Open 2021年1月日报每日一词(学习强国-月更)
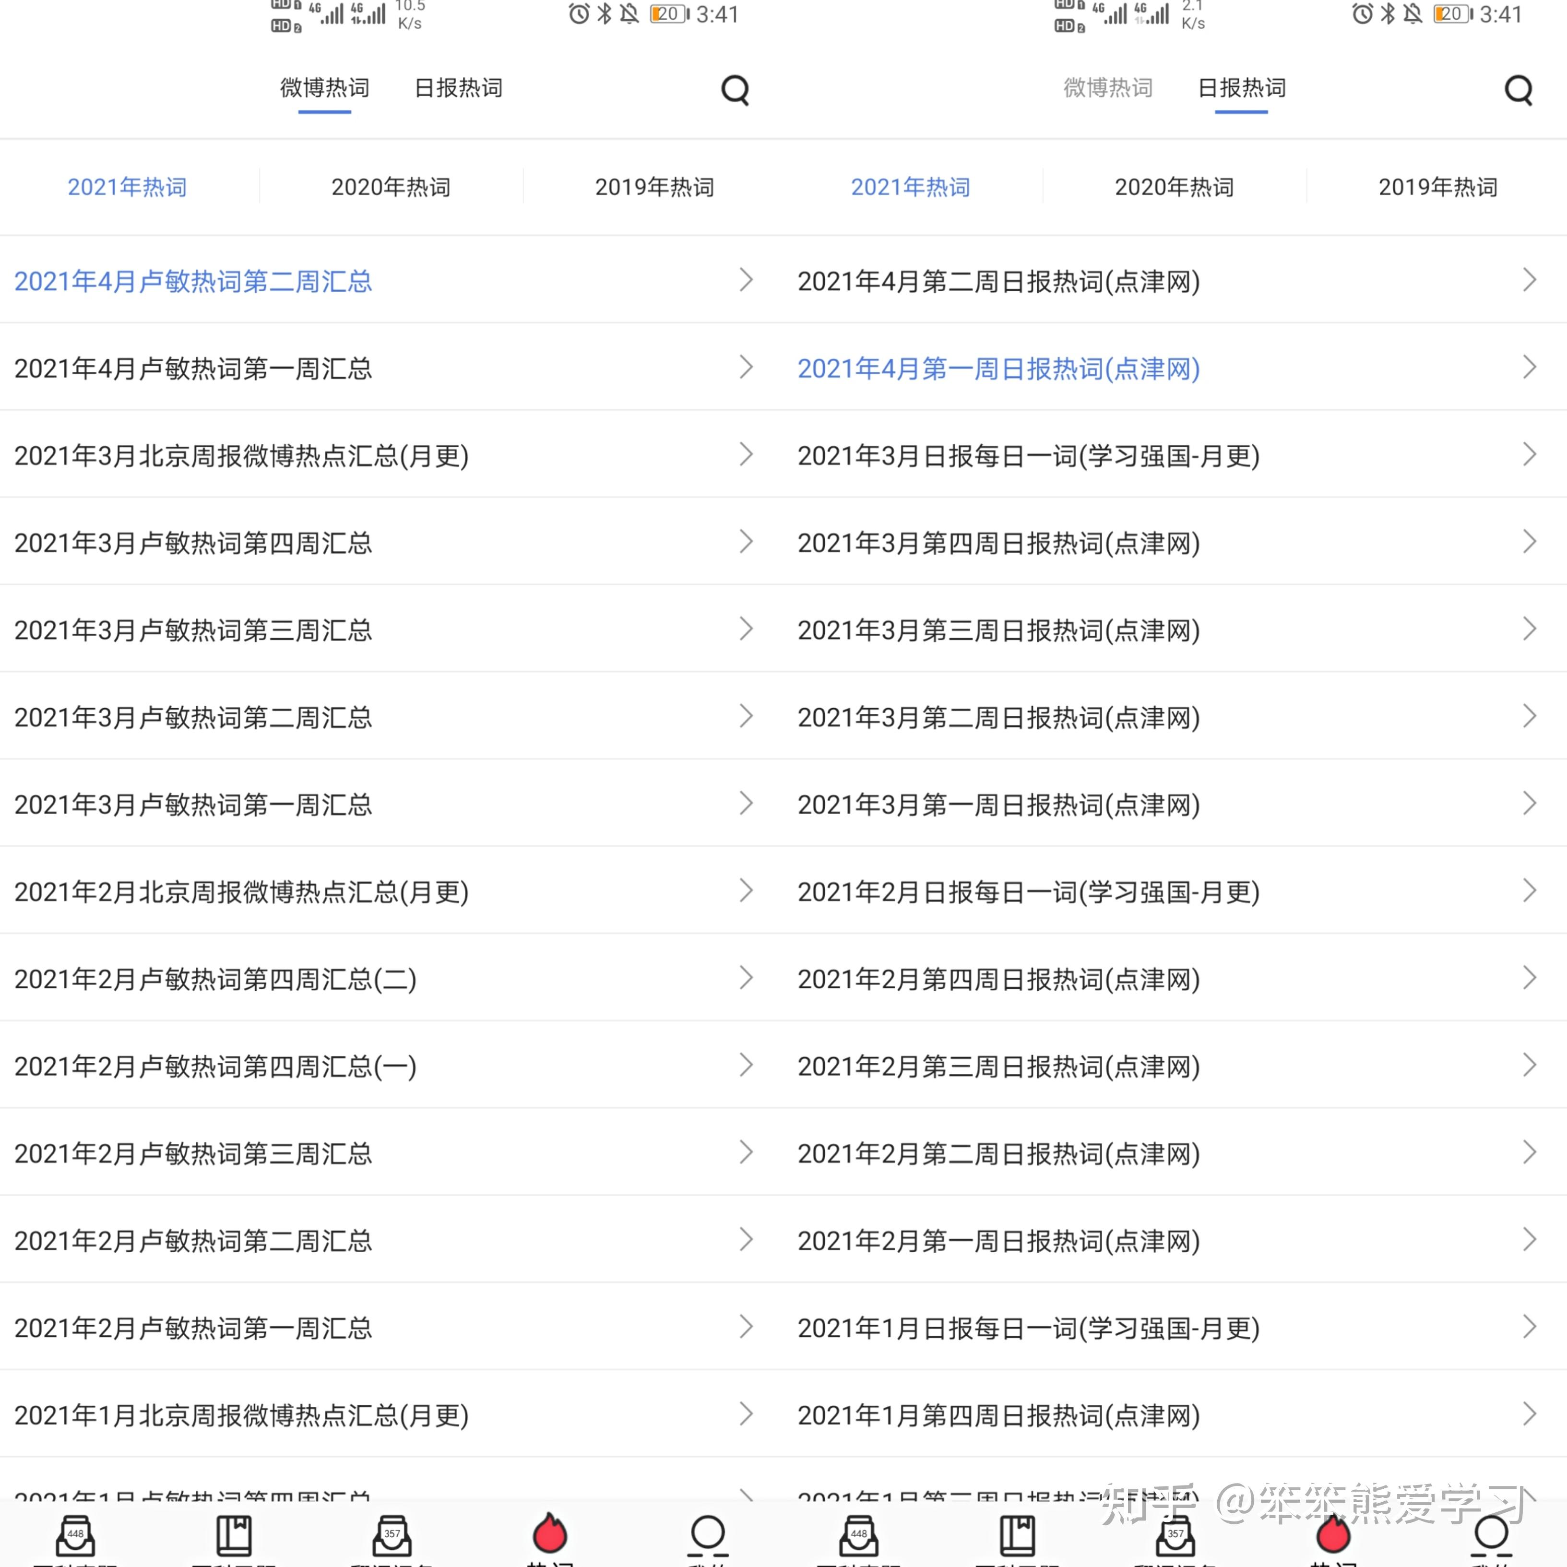Image resolution: width=1567 pixels, height=1567 pixels. tap(1029, 1329)
